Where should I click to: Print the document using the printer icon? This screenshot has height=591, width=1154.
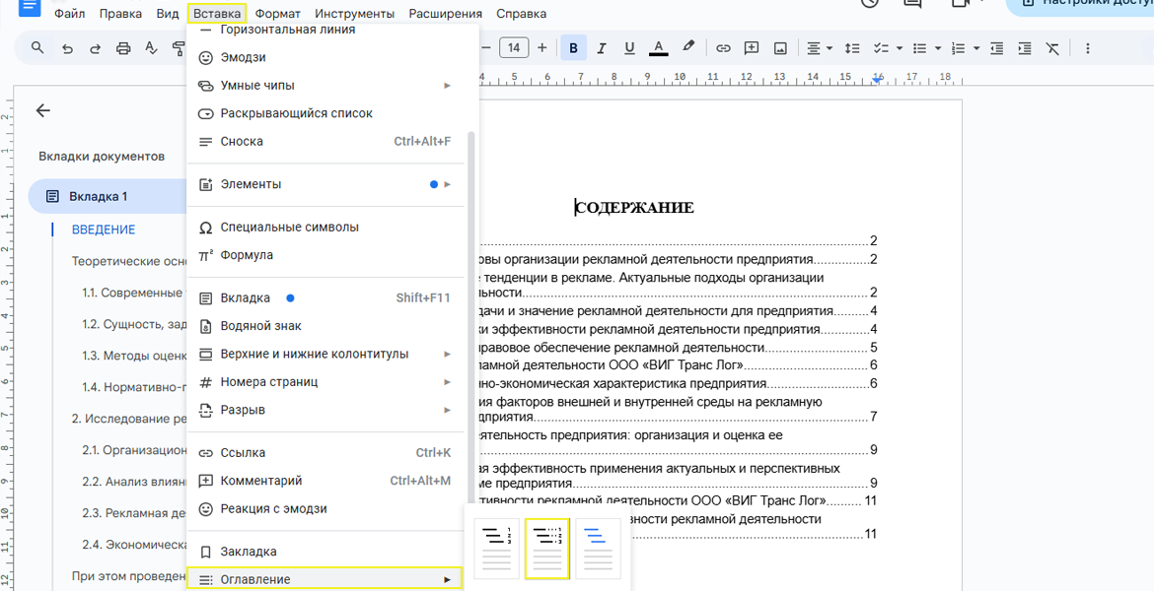coord(123,48)
